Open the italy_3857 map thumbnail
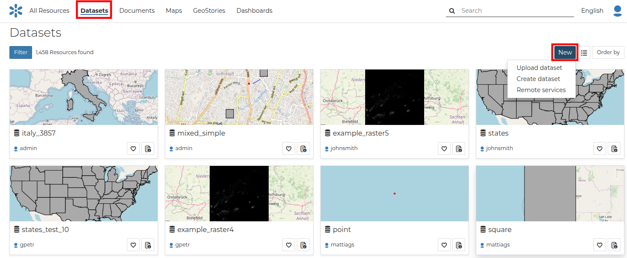Image resolution: width=627 pixels, height=258 pixels. [x=84, y=97]
